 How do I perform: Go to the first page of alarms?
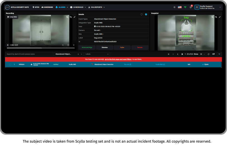click(x=169, y=54)
